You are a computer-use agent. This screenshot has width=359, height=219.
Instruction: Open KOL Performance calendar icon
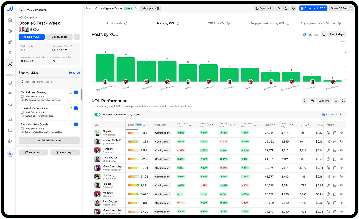[312, 101]
